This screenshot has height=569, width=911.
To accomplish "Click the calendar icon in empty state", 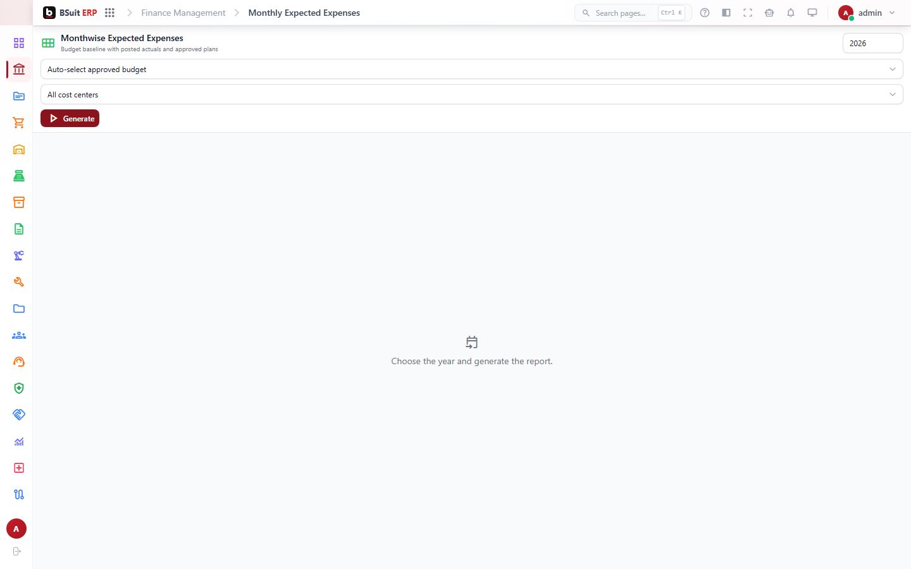I will (472, 342).
